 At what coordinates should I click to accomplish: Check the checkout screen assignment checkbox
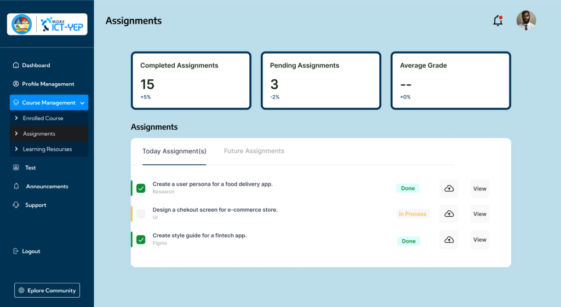[141, 214]
